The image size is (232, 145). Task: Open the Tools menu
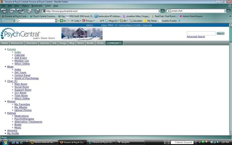click(48, 6)
